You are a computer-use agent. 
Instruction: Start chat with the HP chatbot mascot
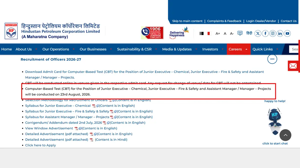(275, 121)
